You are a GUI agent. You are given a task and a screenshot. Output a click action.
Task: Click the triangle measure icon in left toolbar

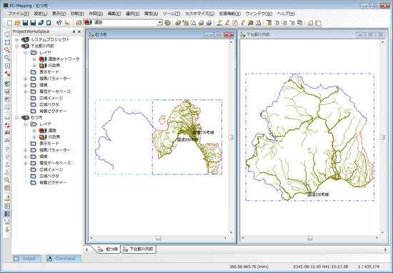coord(7,198)
